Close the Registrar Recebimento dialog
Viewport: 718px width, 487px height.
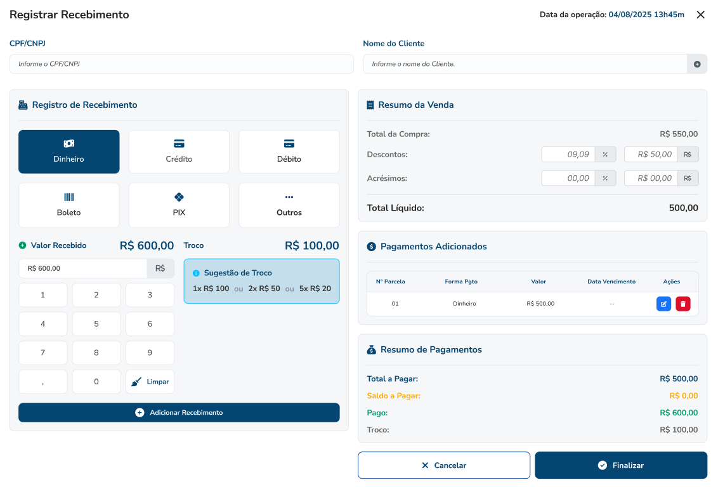point(700,15)
